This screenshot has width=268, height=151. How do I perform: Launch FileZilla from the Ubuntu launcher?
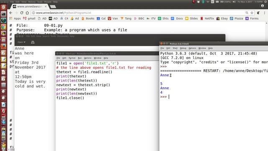pos(3,111)
